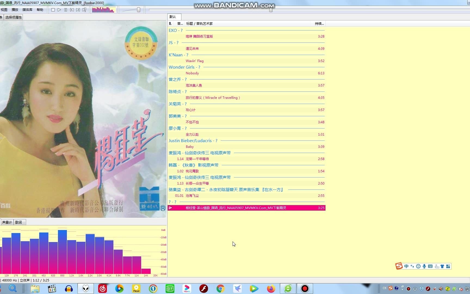Image resolution: width=470 pixels, height=294 pixels.
Task: Select the track 咆哮 舞蹈练习室版
Action: point(246,36)
